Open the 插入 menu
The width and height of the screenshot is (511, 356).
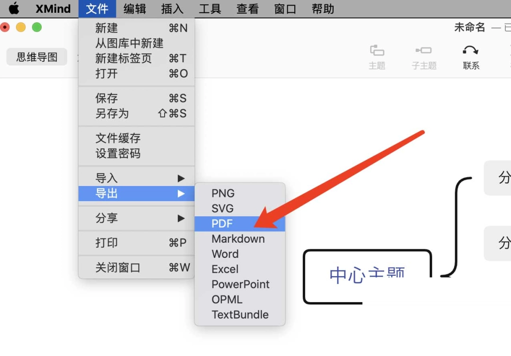coord(172,9)
